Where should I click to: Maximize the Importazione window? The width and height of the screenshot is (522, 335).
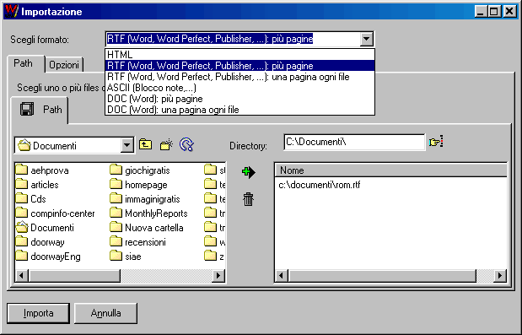pos(494,12)
